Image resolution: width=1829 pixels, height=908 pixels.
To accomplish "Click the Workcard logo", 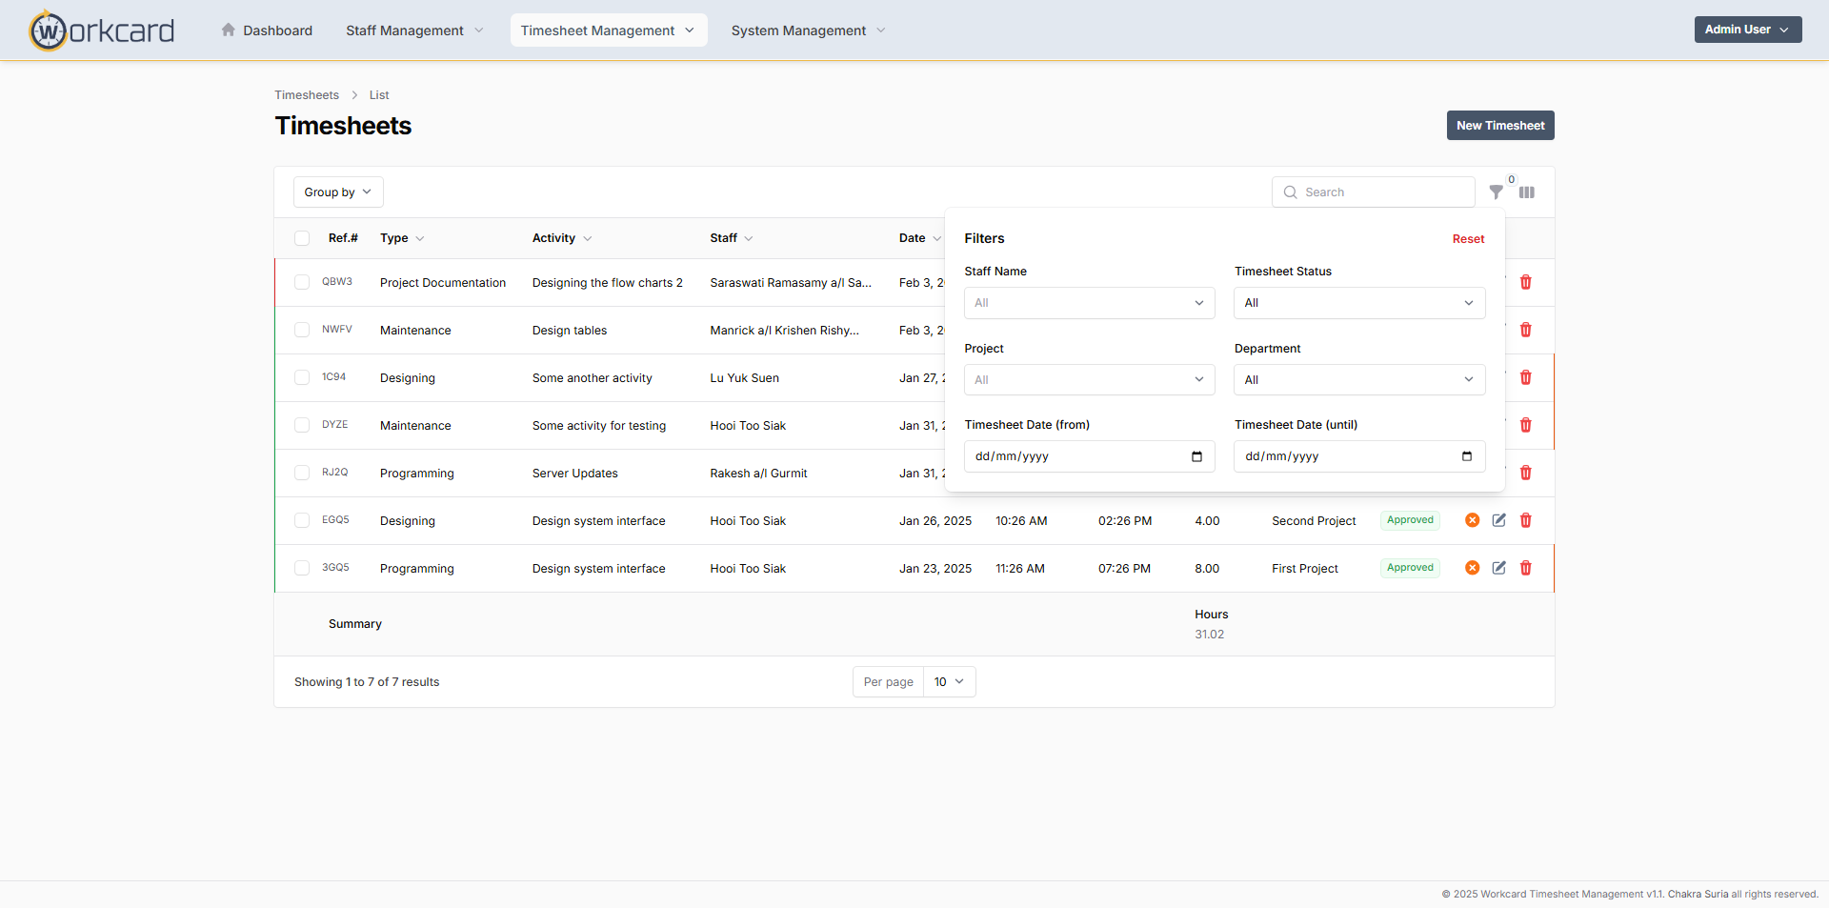I will [102, 30].
